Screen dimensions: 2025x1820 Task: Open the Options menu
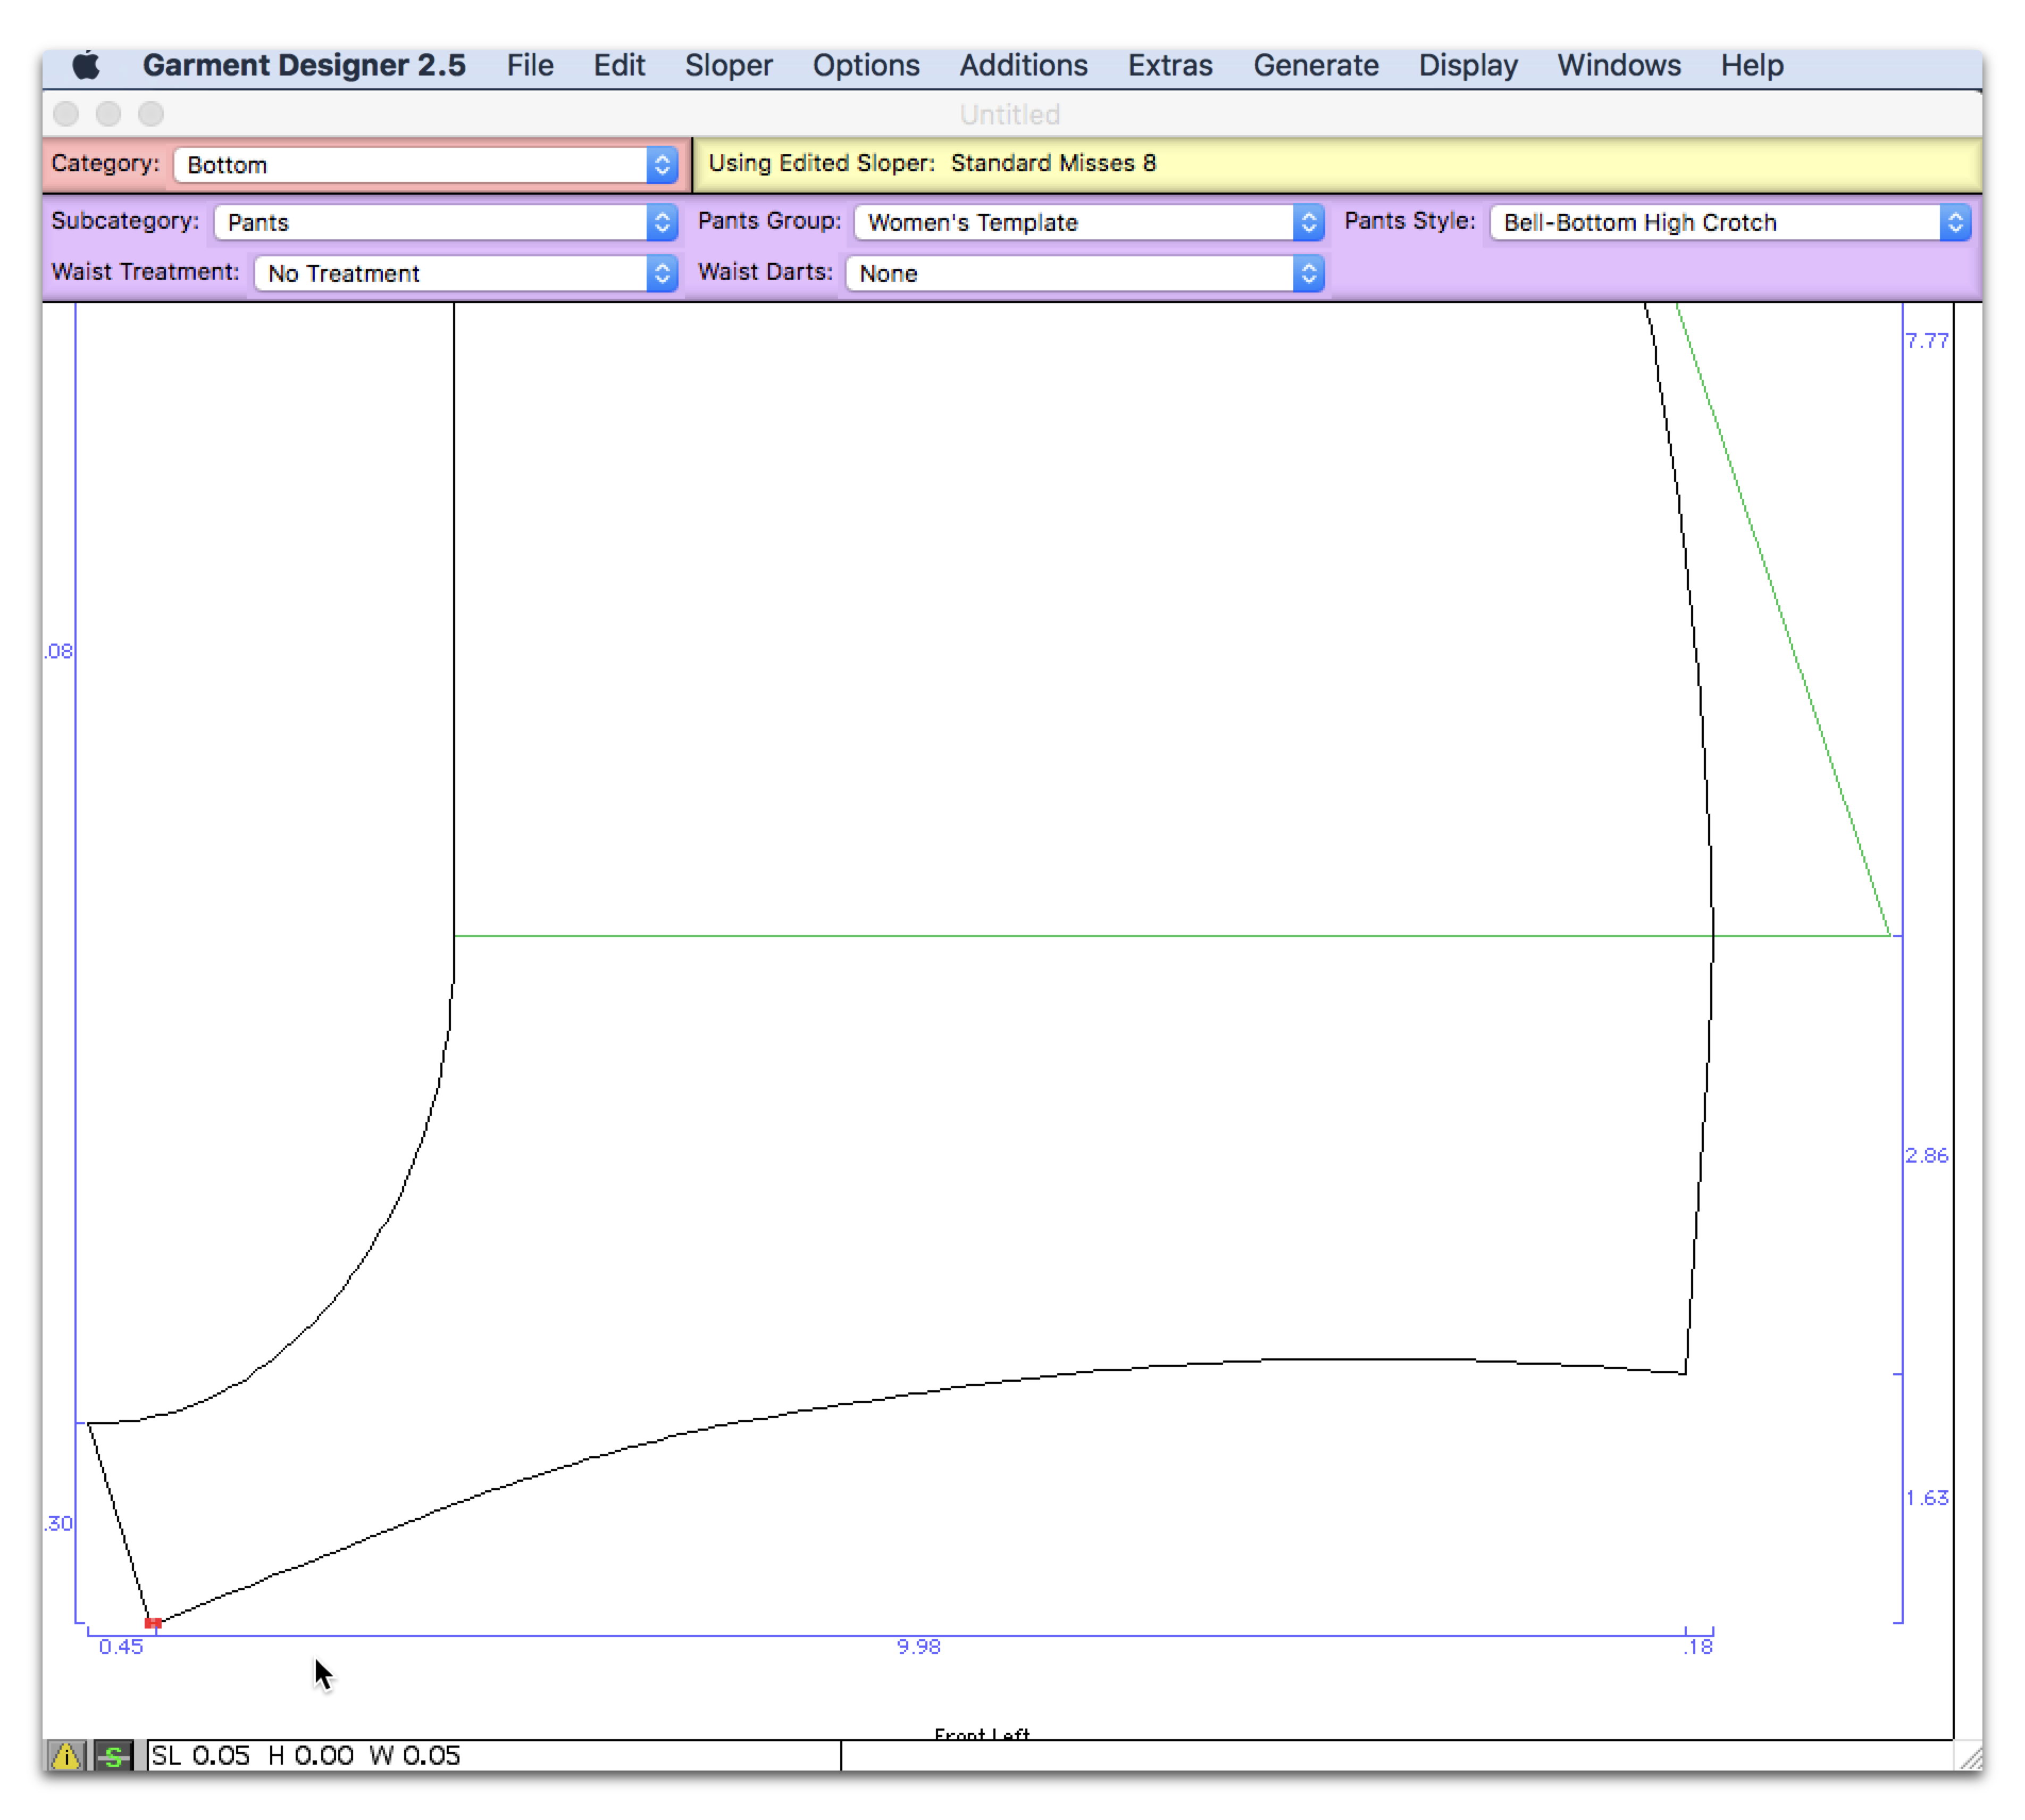(x=866, y=65)
